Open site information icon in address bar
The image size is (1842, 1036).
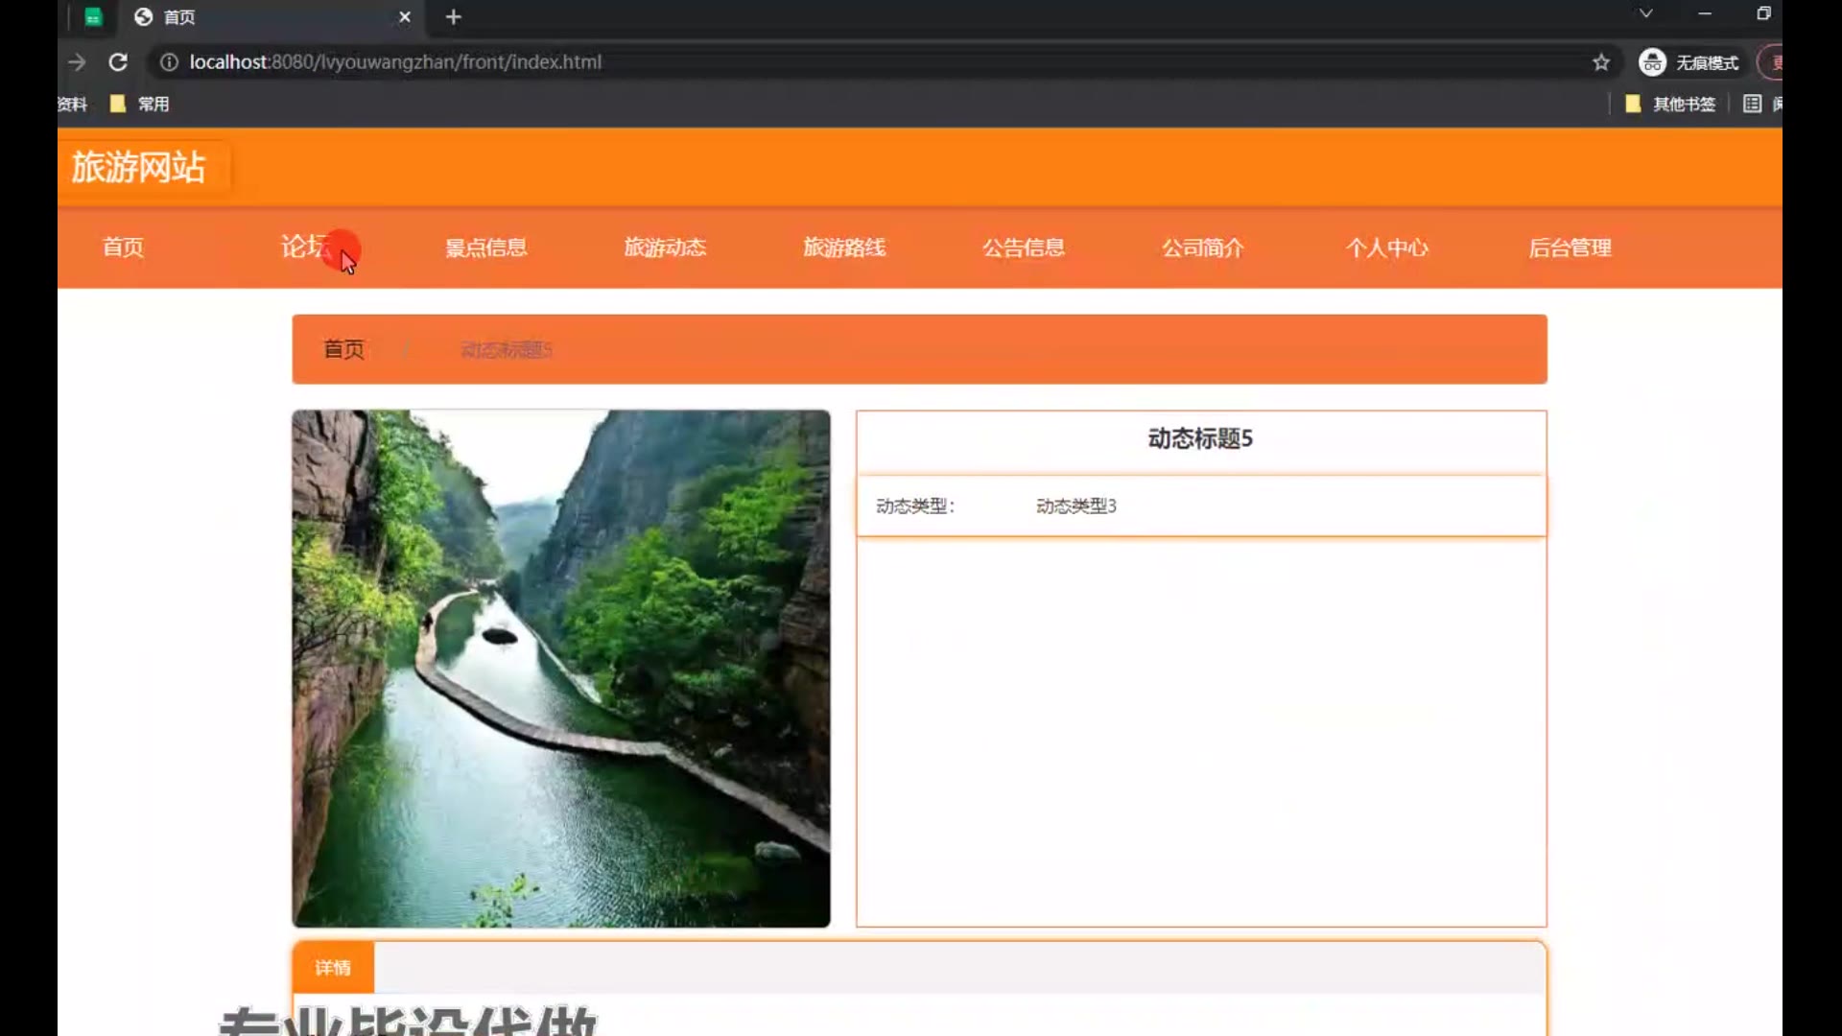(169, 62)
